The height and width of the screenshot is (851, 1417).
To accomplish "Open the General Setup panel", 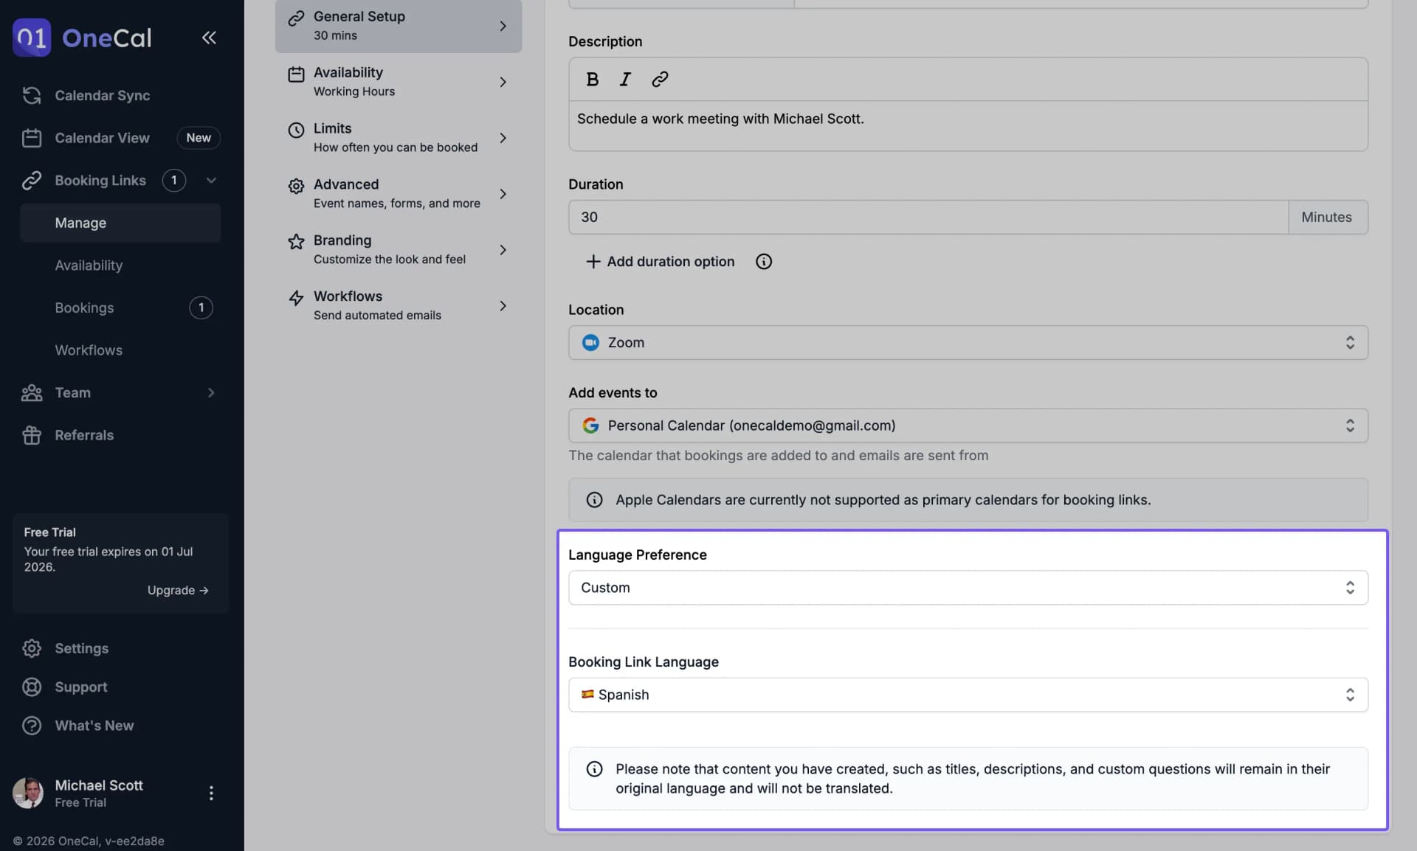I will point(398,26).
